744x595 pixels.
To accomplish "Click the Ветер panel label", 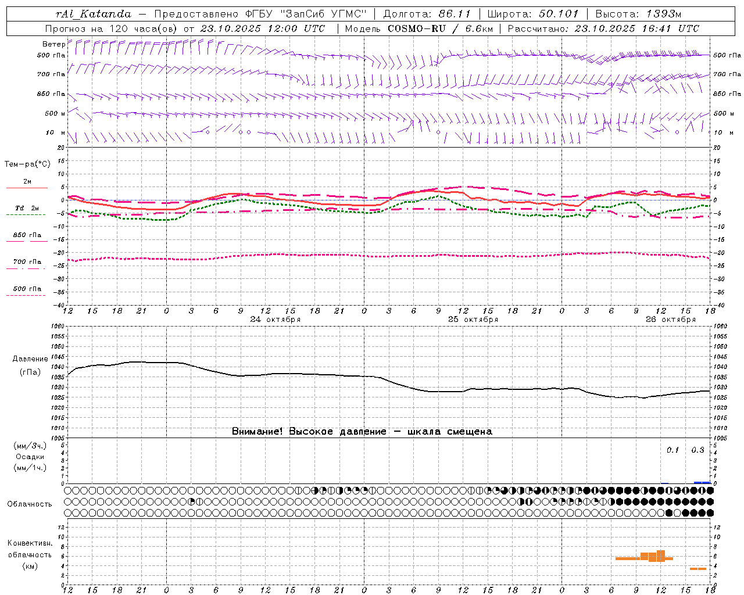I will pos(53,44).
